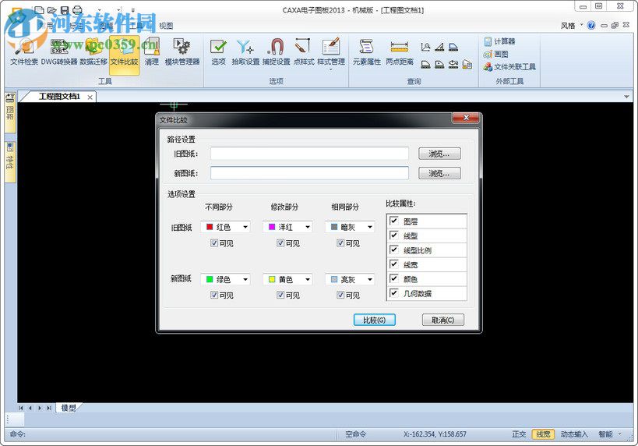Open the 文件检索 file search tool

point(24,51)
